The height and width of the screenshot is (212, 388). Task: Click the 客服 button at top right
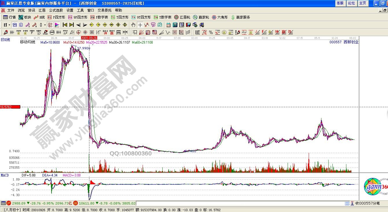coord(340,3)
